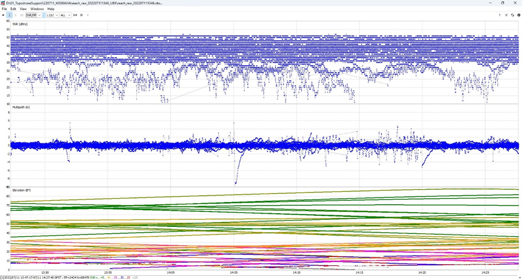This screenshot has width=522, height=280.
Task: Minimize the RTKPLOT window
Action: [490, 3]
